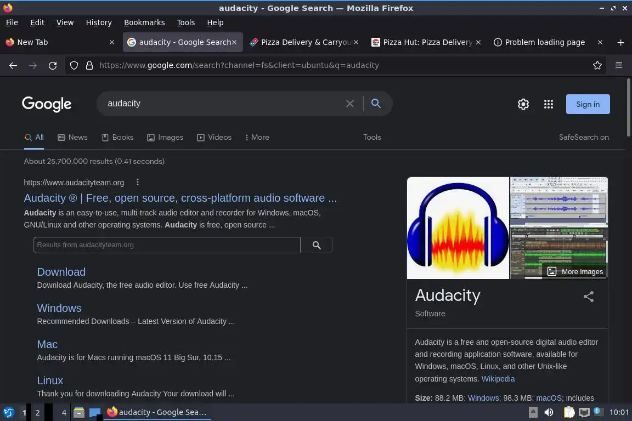Image resolution: width=632 pixels, height=421 pixels.
Task: Open the Firefox hamburger menu
Action: coord(619,65)
